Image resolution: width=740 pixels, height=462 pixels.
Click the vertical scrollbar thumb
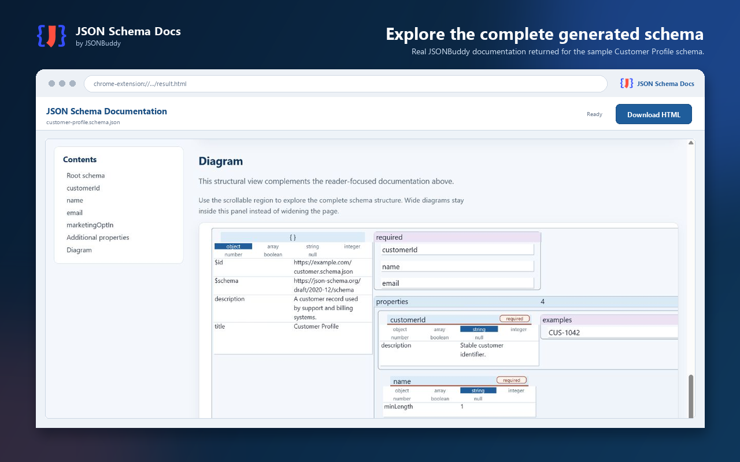point(690,395)
